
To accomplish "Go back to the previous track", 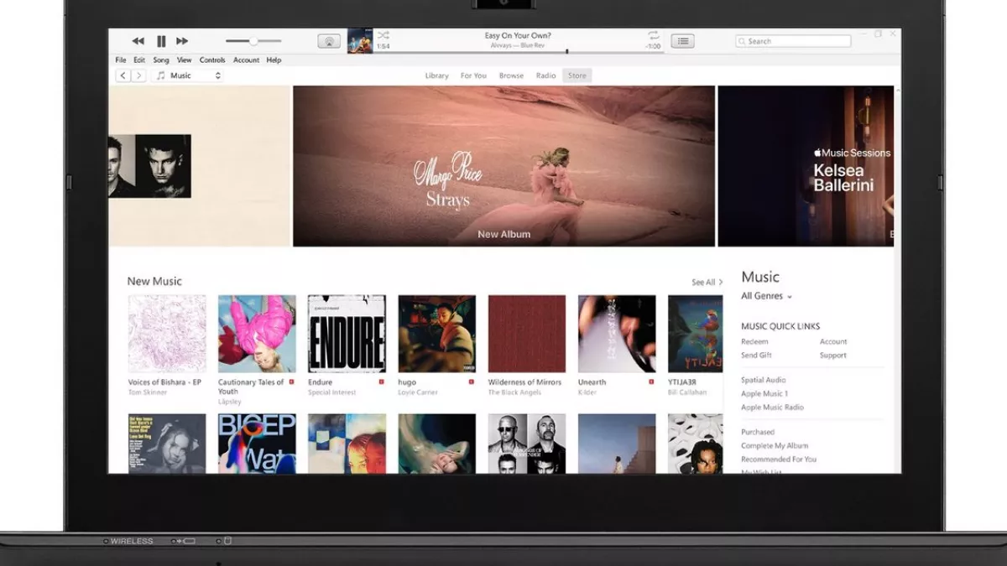I will pyautogui.click(x=138, y=41).
